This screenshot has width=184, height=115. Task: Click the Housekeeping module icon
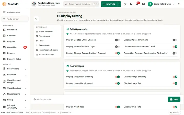[x=4, y=94]
